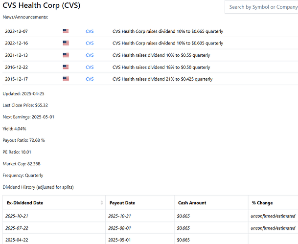
Task: Open the CVS link in the 2023-12-07 row
Action: [90, 31]
